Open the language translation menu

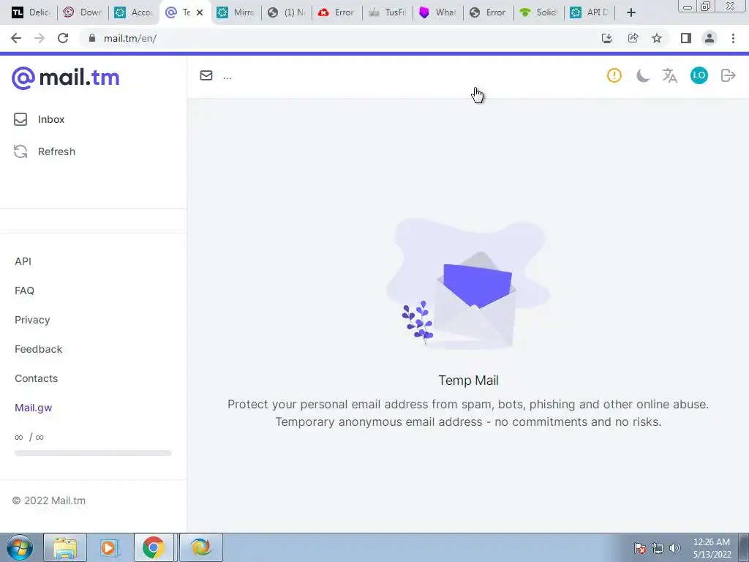pyautogui.click(x=670, y=75)
